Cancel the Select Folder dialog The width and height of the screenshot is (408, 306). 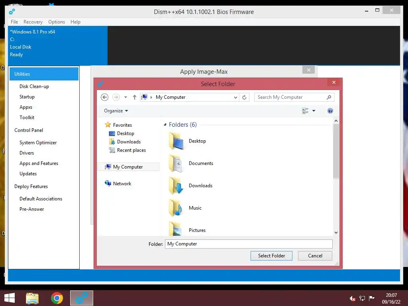(x=315, y=256)
